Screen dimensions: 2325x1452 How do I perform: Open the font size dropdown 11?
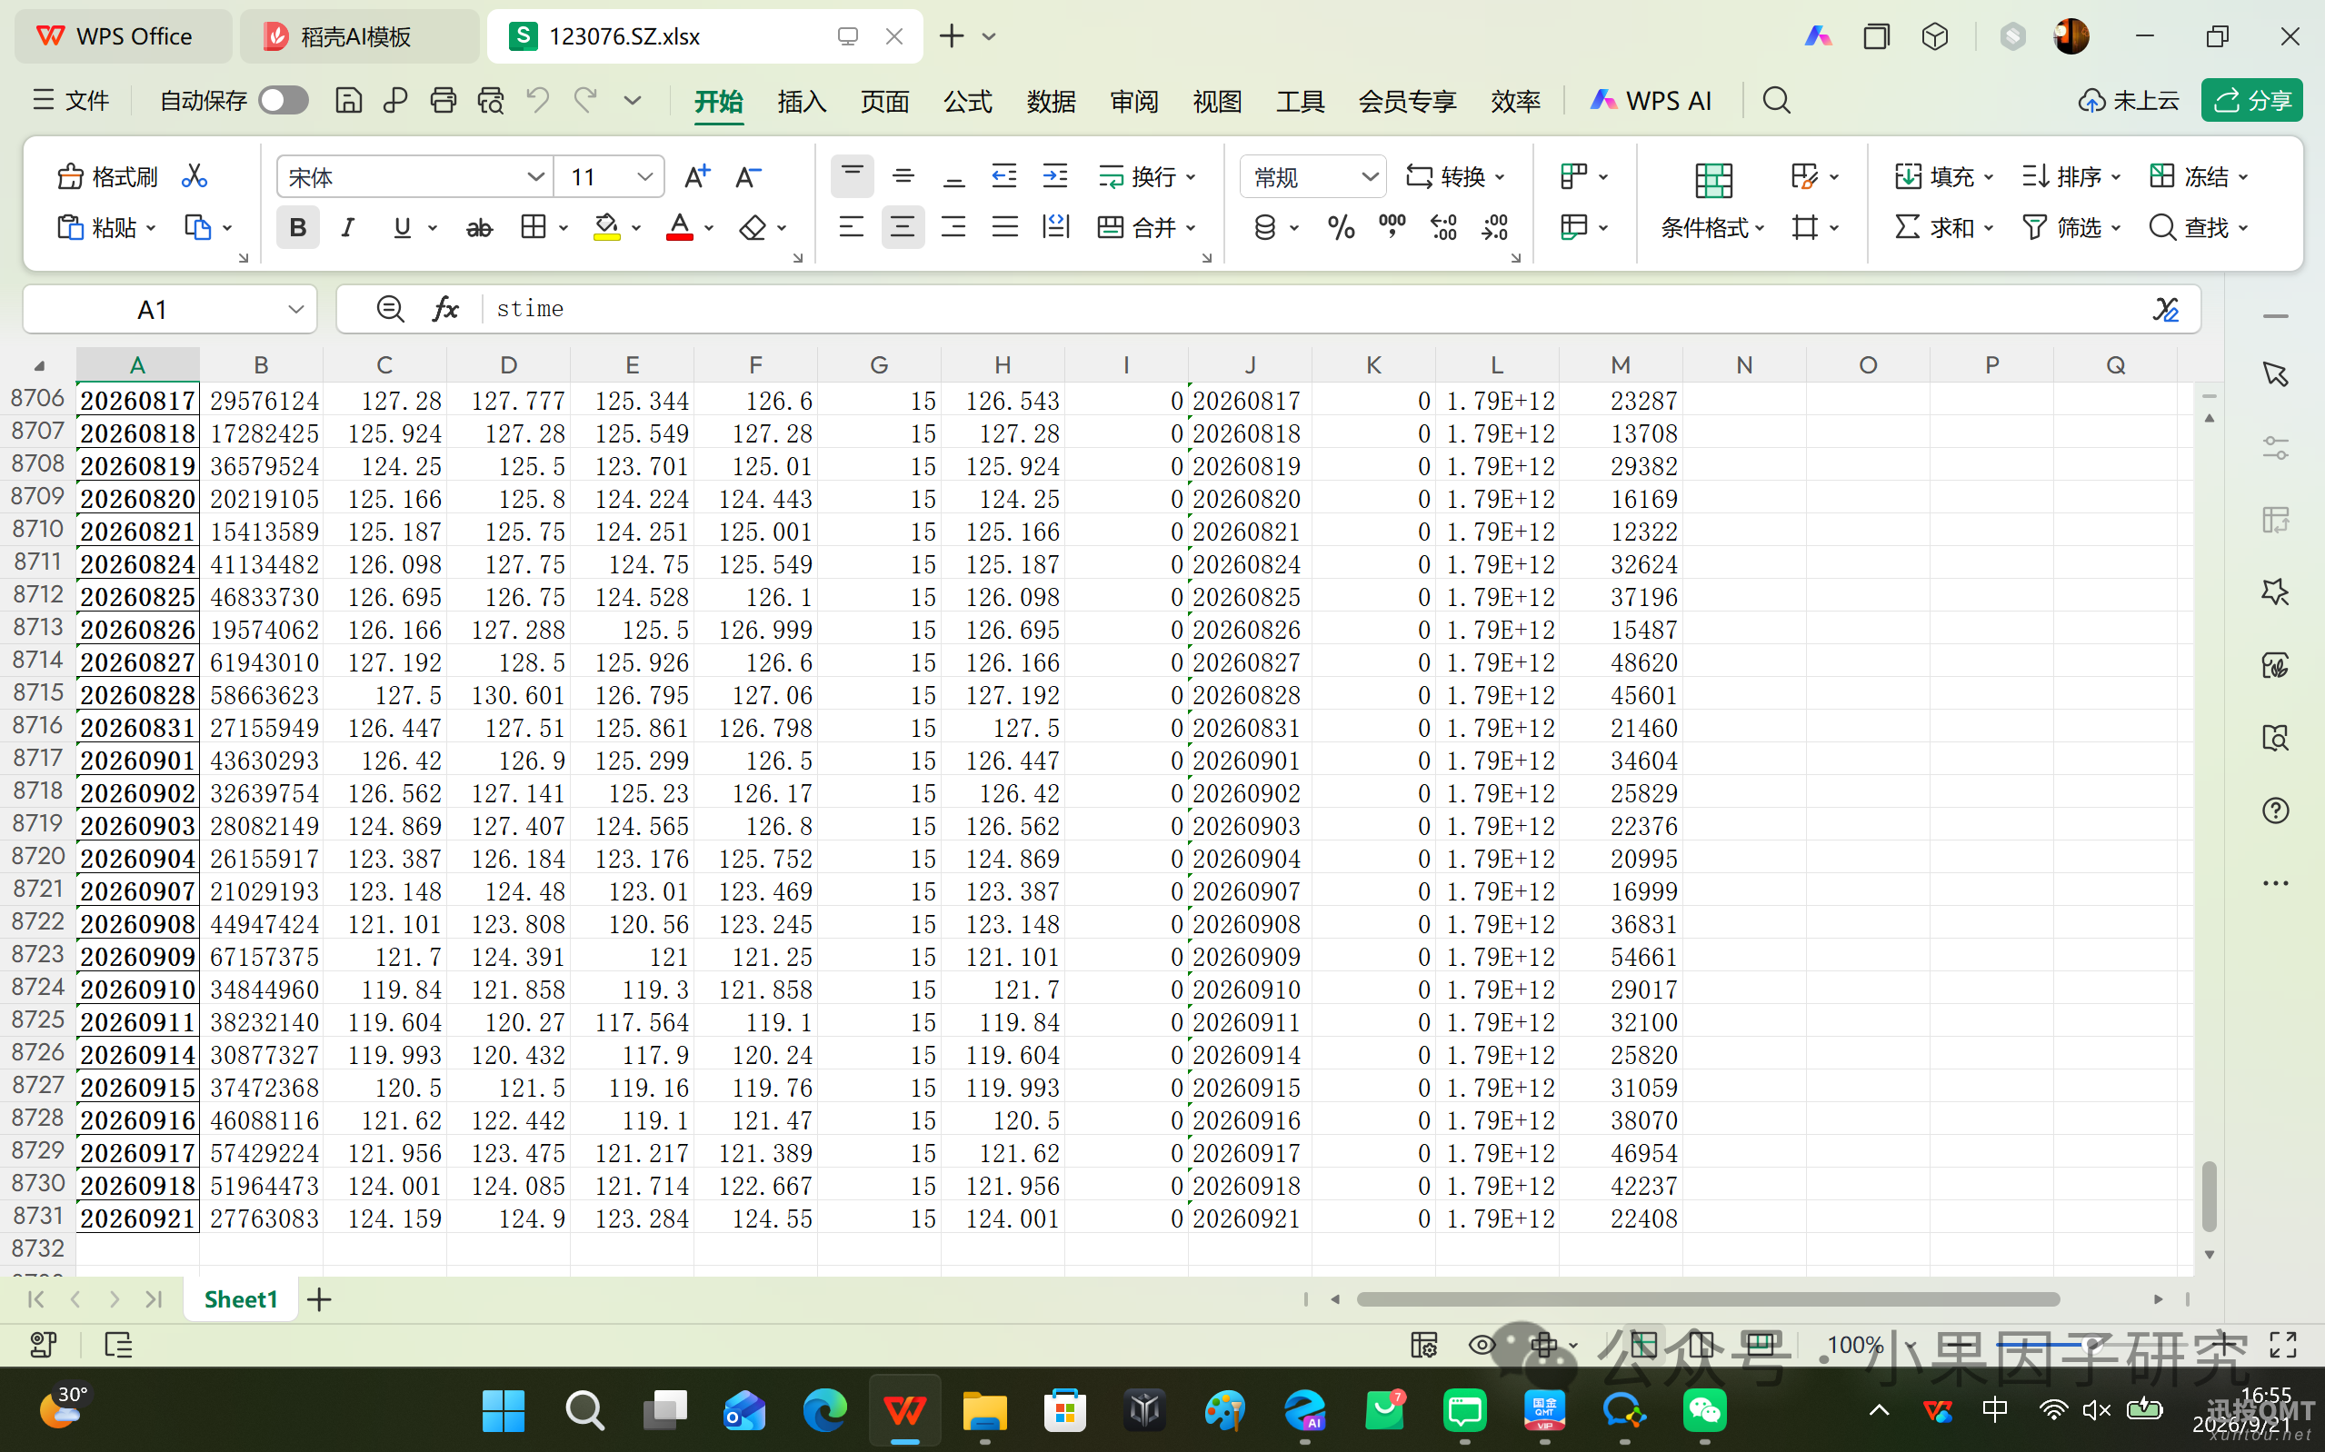[645, 176]
